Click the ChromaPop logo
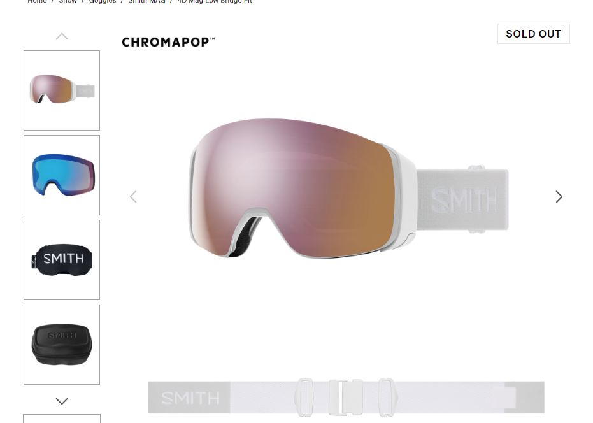This screenshot has height=423, width=593. 168,42
